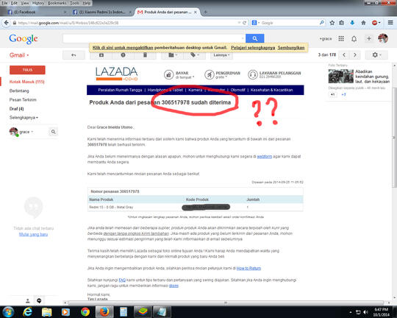The height and width of the screenshot is (318, 397).
Task: Click the Firefox back navigation arrow
Action: click(7, 23)
